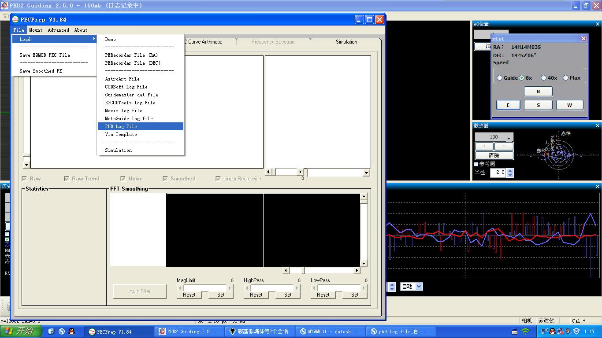
Task: Click the W direction button
Action: coord(569,105)
